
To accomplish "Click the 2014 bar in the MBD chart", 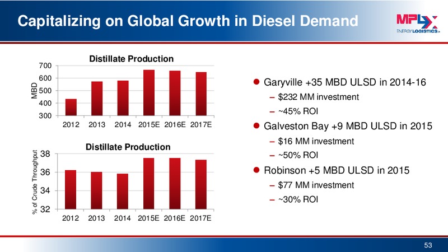I will [123, 98].
